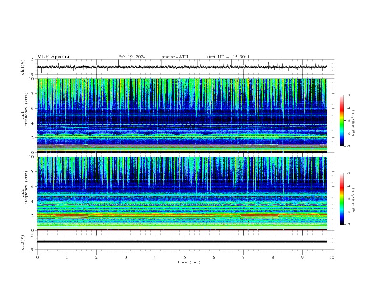Click the "5" tick on the ch.1(V) axis
The height and width of the screenshot is (289, 374).
point(33,60)
